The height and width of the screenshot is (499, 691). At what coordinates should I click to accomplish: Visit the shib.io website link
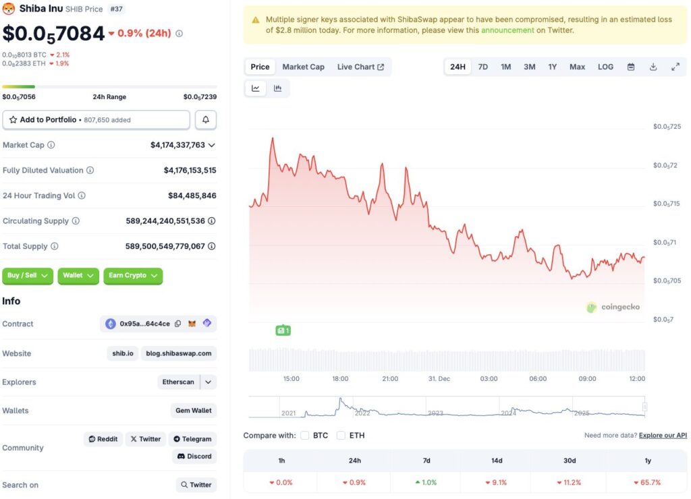(122, 353)
